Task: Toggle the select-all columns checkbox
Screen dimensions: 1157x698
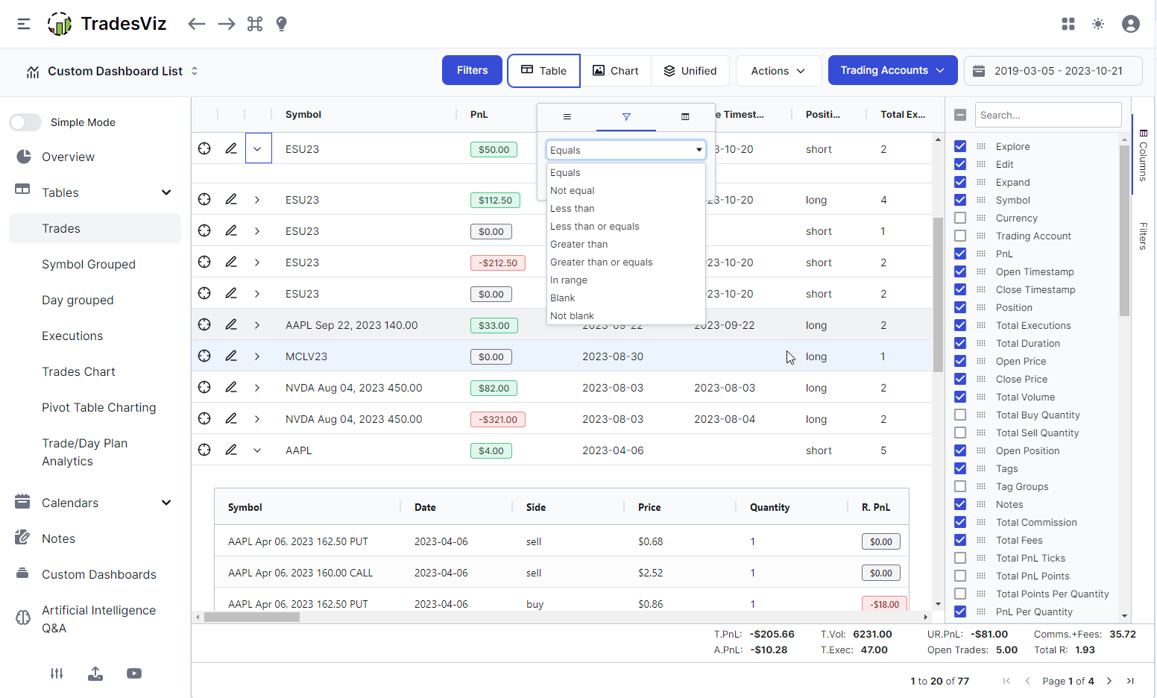Action: (960, 115)
